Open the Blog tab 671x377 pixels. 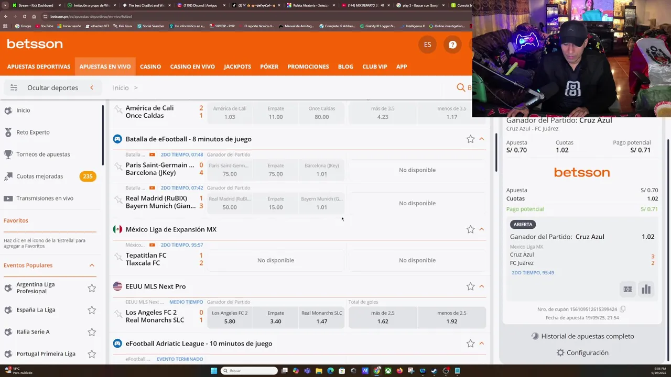[345, 66]
